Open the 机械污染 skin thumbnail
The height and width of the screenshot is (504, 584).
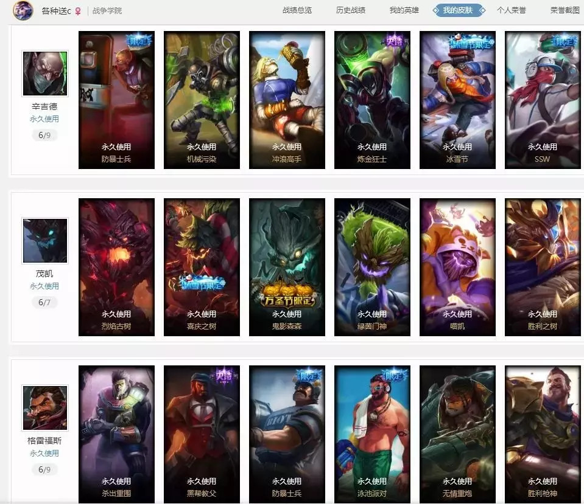point(202,100)
